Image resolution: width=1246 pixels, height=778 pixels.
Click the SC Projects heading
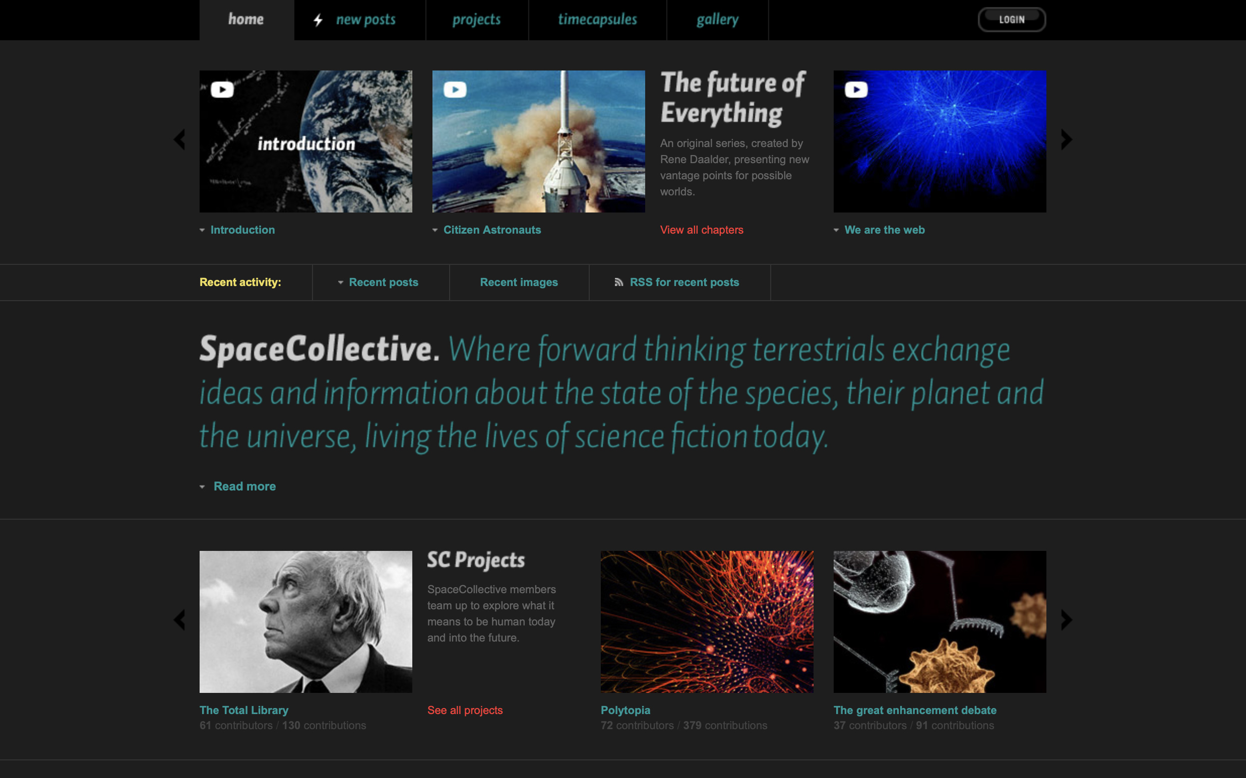(476, 560)
